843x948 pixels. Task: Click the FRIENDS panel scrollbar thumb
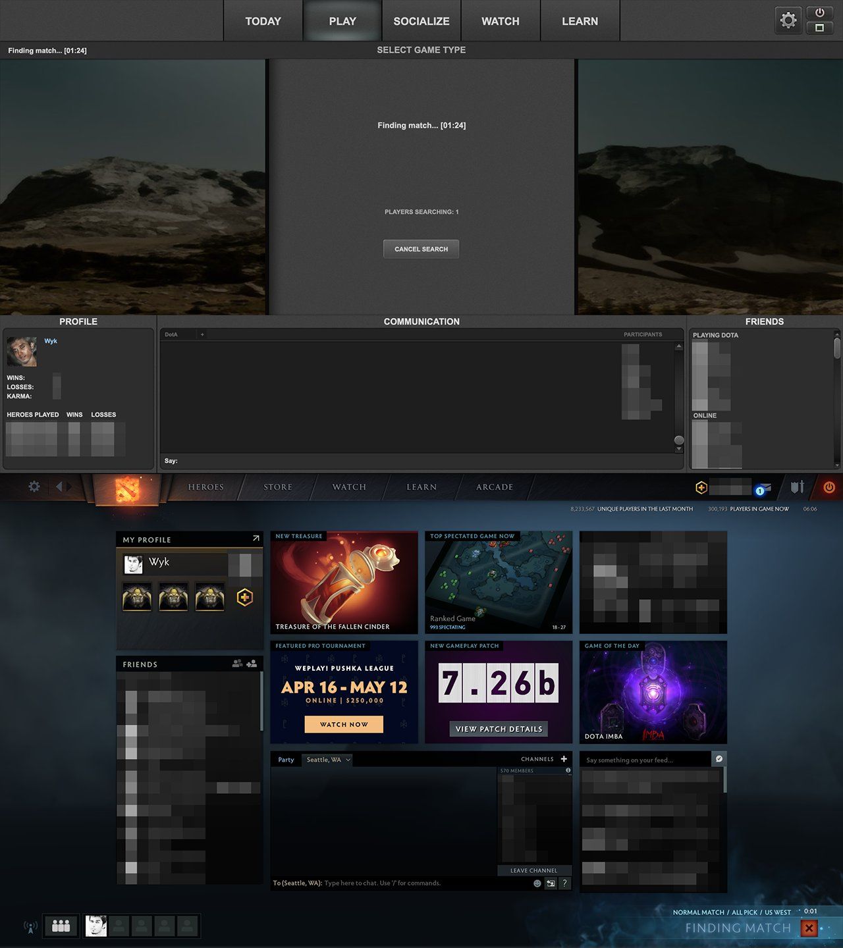click(x=837, y=348)
